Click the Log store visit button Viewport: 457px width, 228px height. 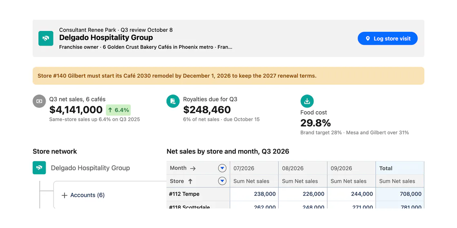[x=387, y=38]
